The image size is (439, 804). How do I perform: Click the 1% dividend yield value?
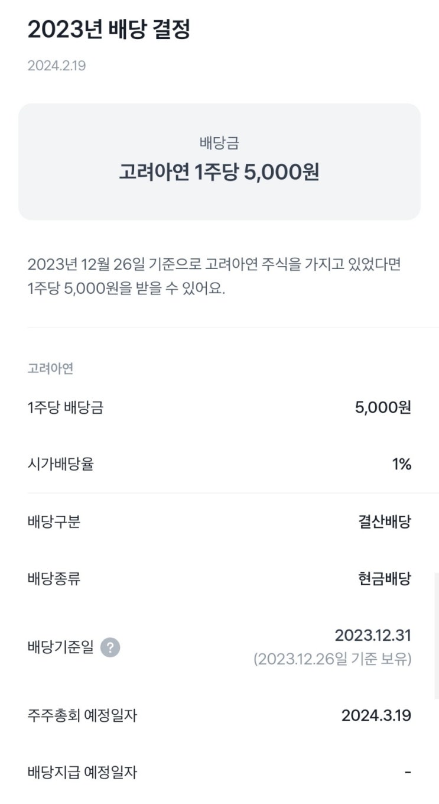[x=401, y=464]
